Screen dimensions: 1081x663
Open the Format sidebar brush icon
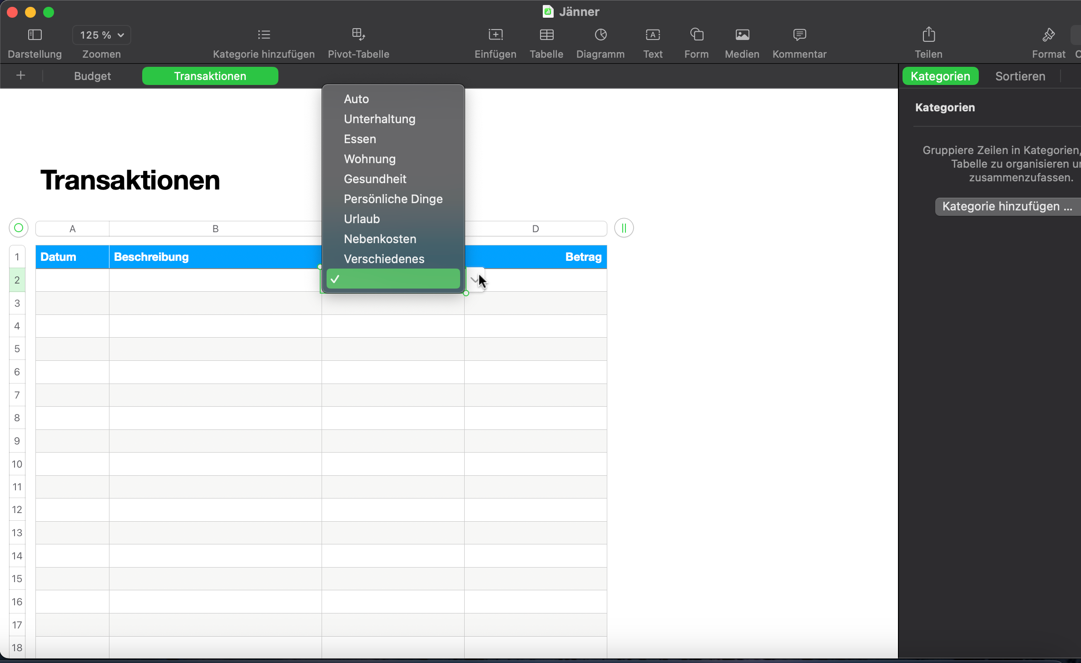click(1048, 35)
